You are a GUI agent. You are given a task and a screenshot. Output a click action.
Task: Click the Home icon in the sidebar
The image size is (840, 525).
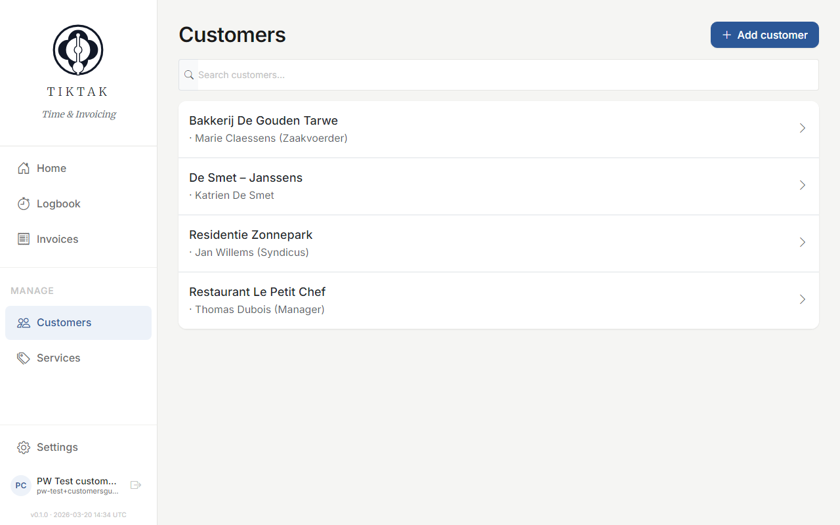24,168
